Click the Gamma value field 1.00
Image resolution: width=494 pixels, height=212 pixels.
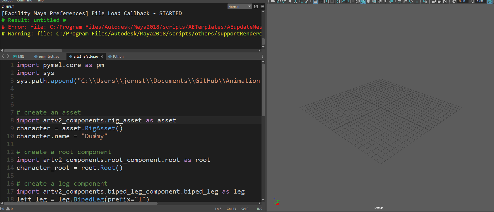click(481, 1)
